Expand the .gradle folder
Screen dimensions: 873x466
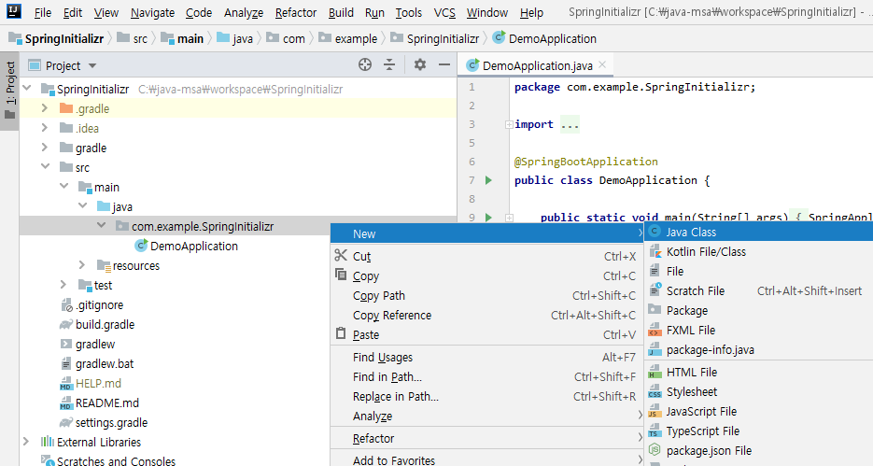(x=45, y=108)
